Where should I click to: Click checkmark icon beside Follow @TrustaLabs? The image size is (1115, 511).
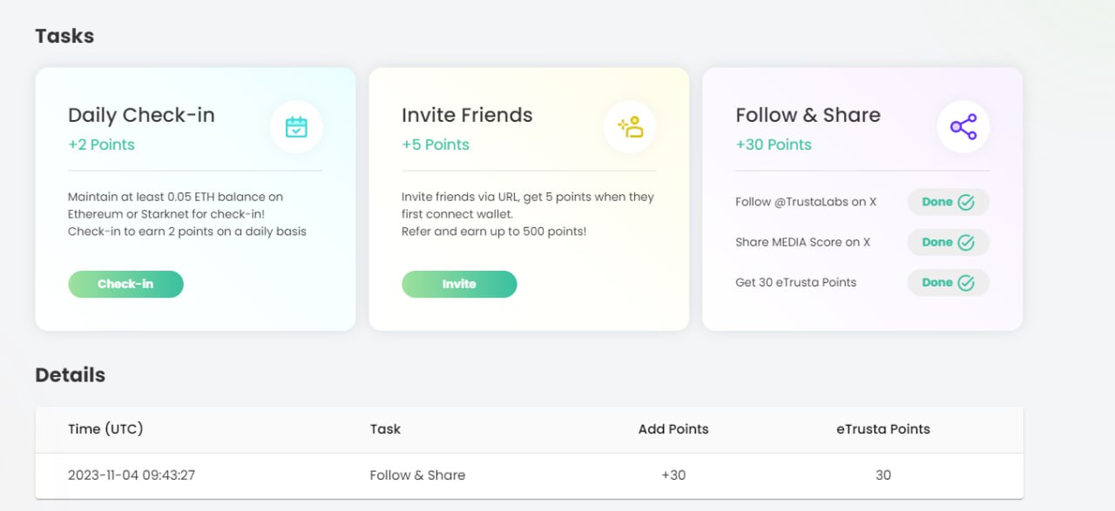966,202
